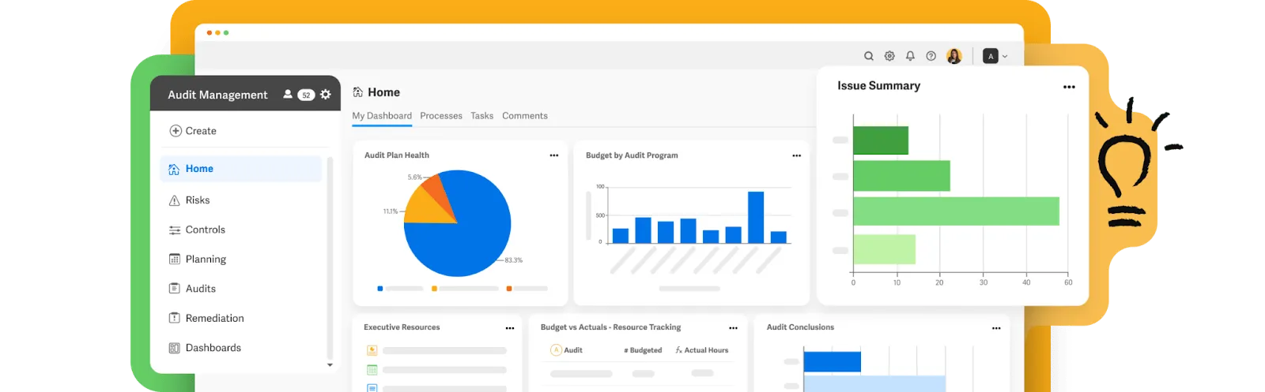This screenshot has height=392, width=1265.
Task: Open Budget vs Actuals options menu
Action: 733,328
